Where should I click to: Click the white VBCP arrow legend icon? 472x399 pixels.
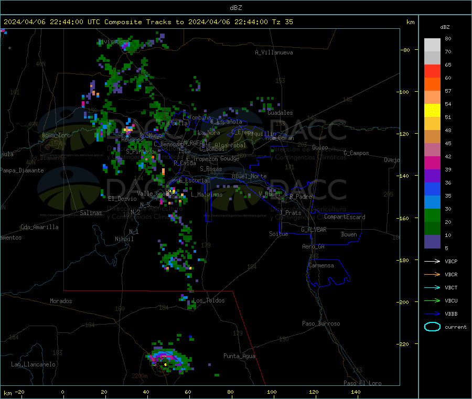[x=432, y=261]
